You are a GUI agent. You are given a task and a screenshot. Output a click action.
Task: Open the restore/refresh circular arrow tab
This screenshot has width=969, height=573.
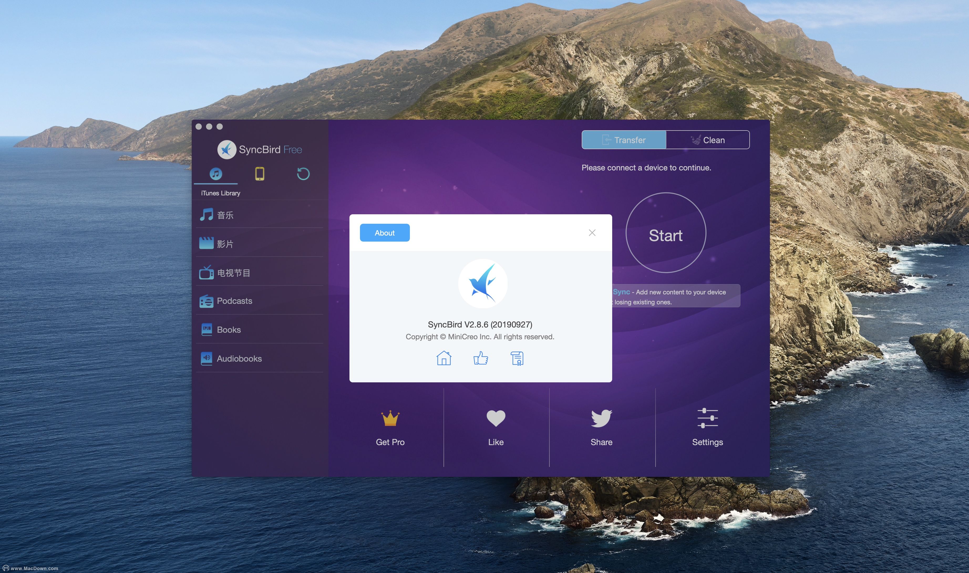click(x=303, y=174)
